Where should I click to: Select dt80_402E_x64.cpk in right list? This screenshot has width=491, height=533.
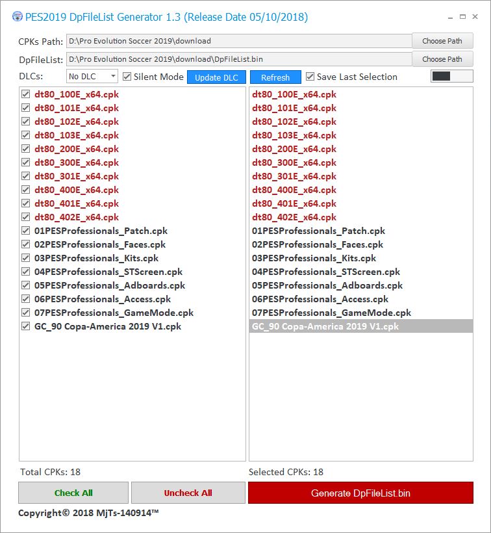(361, 216)
